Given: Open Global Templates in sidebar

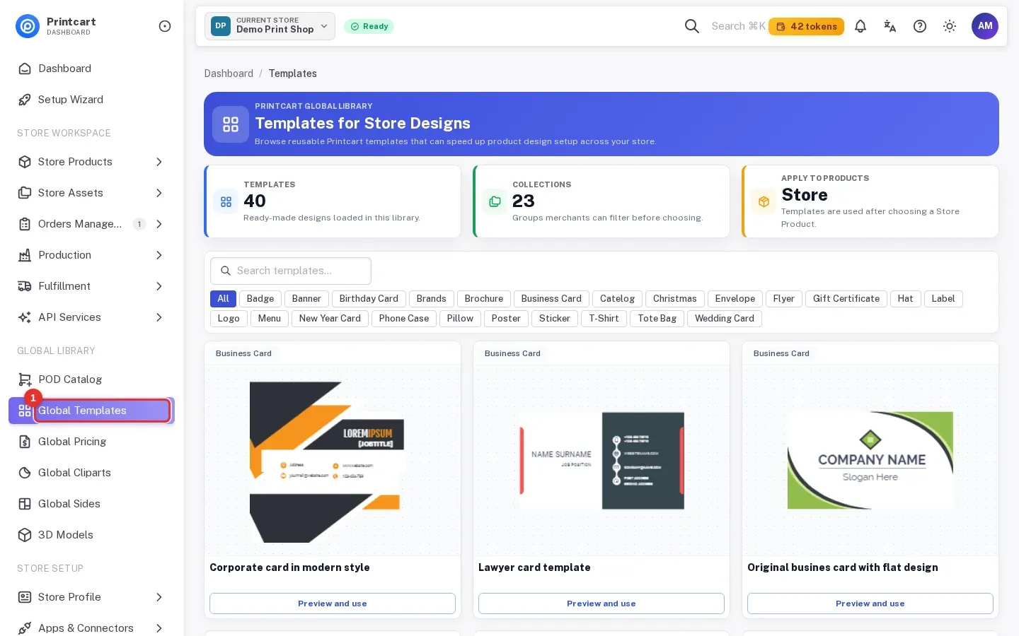Looking at the screenshot, I should point(92,411).
